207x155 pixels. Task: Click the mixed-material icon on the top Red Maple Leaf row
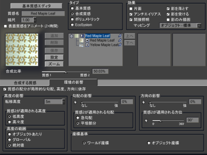[82, 36]
